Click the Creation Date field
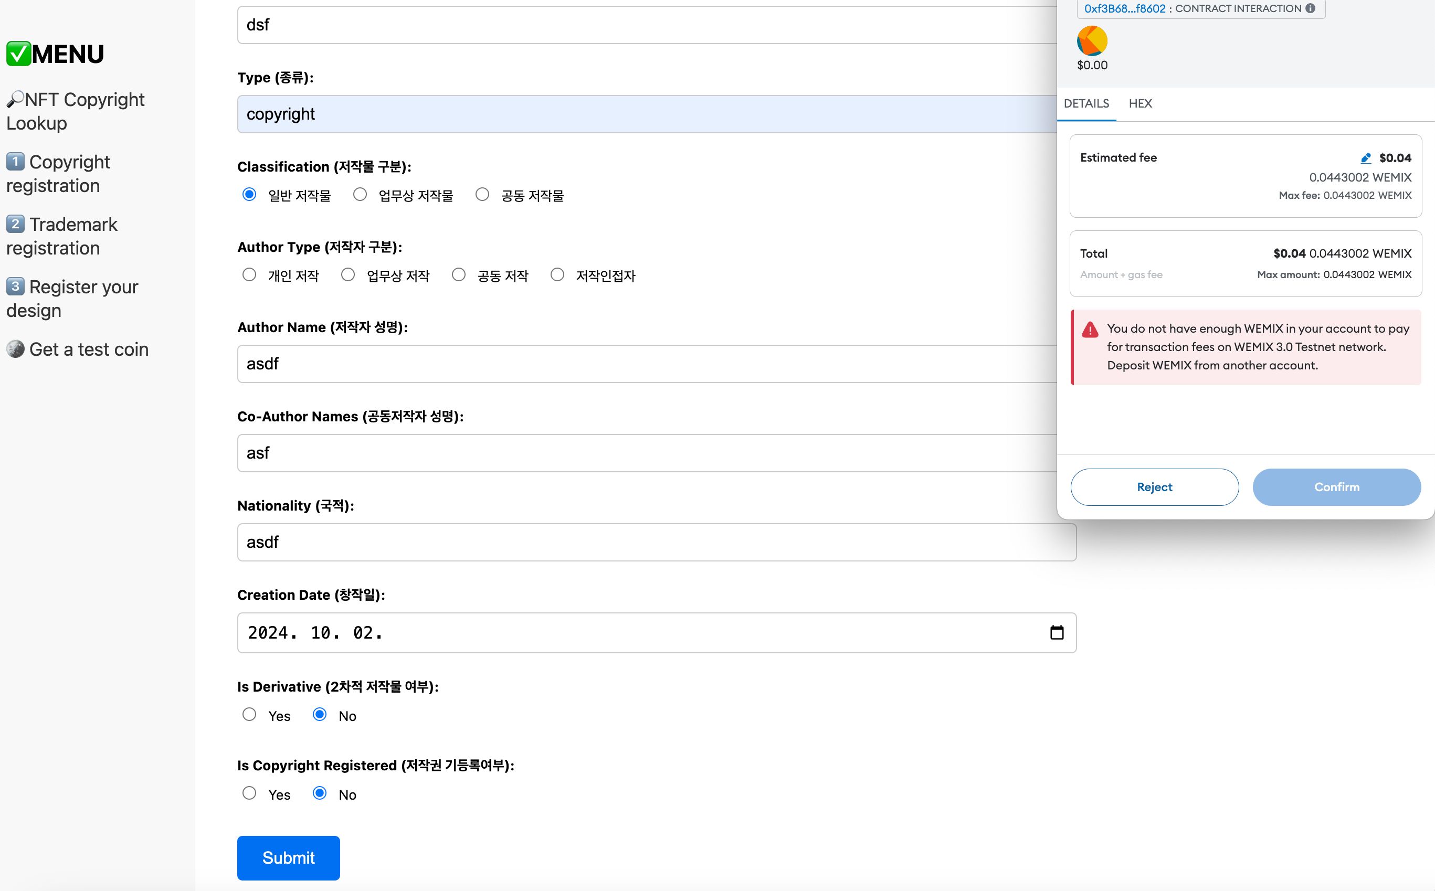Viewport: 1435px width, 891px height. [657, 633]
